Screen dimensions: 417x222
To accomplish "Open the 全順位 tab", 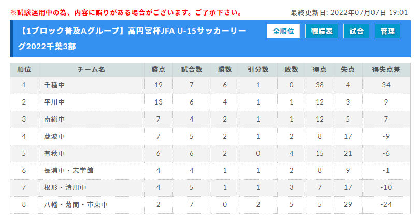I will pos(283,31).
